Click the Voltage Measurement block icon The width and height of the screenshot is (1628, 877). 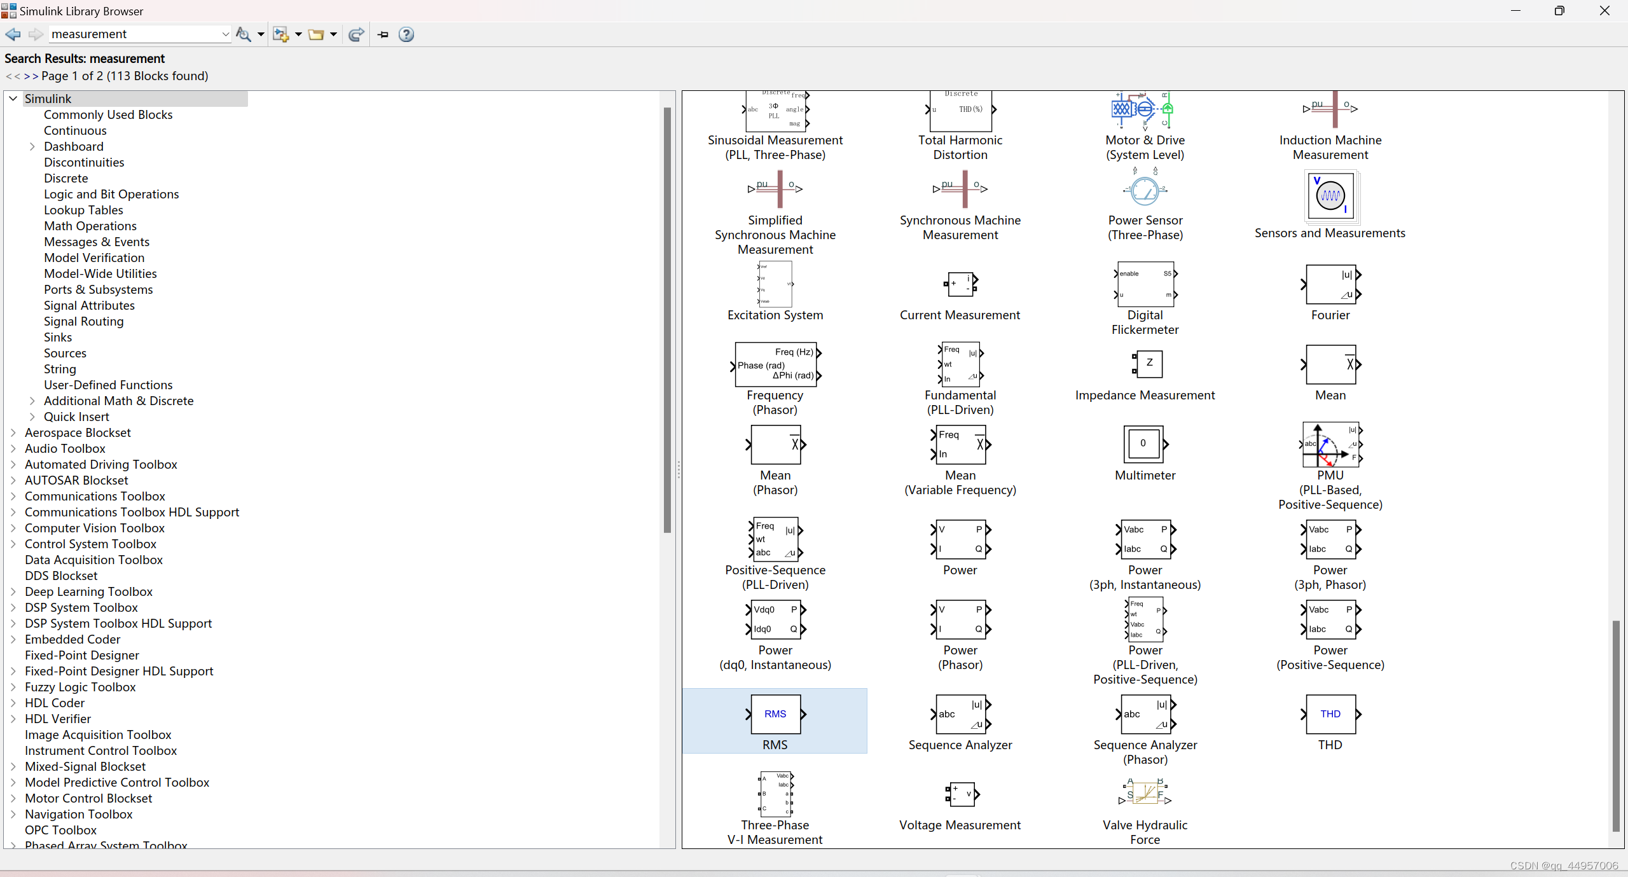[960, 794]
